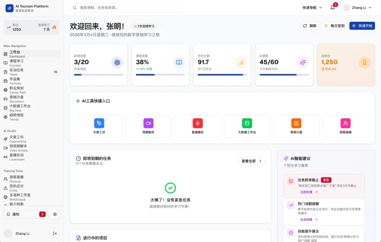Click the search courses input field
Screen dimensions: 381x242
tap(126, 8)
